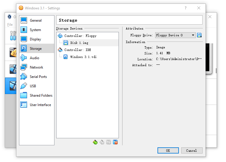Image resolution: width=226 pixels, height=162 pixels.
Task: Select Disk 1.img floppy image
Action: tap(90, 43)
